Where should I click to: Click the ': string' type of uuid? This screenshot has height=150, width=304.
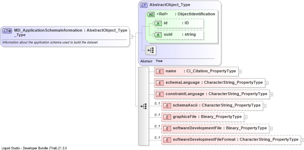(189, 35)
